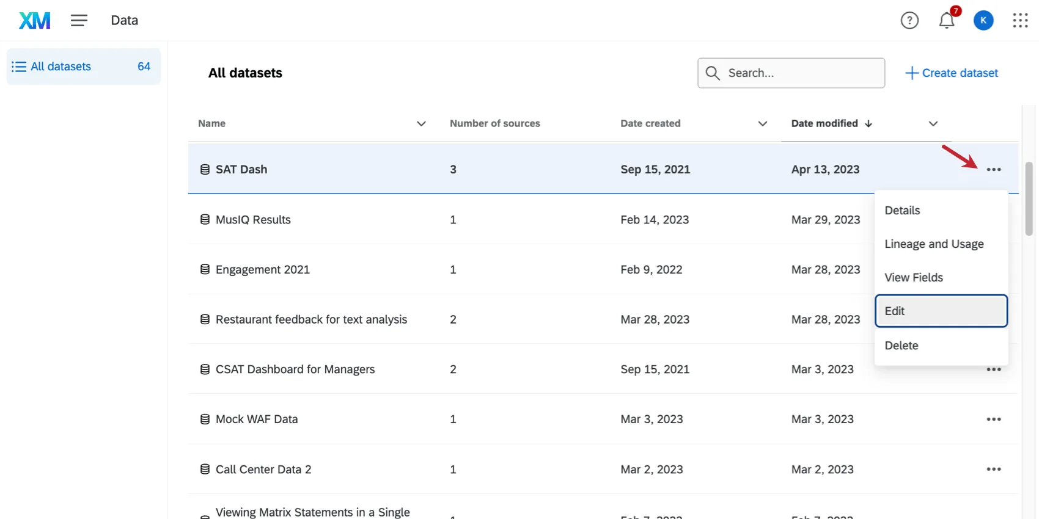The image size is (1039, 519).
Task: Open the app switcher grid icon
Action: tap(1020, 21)
